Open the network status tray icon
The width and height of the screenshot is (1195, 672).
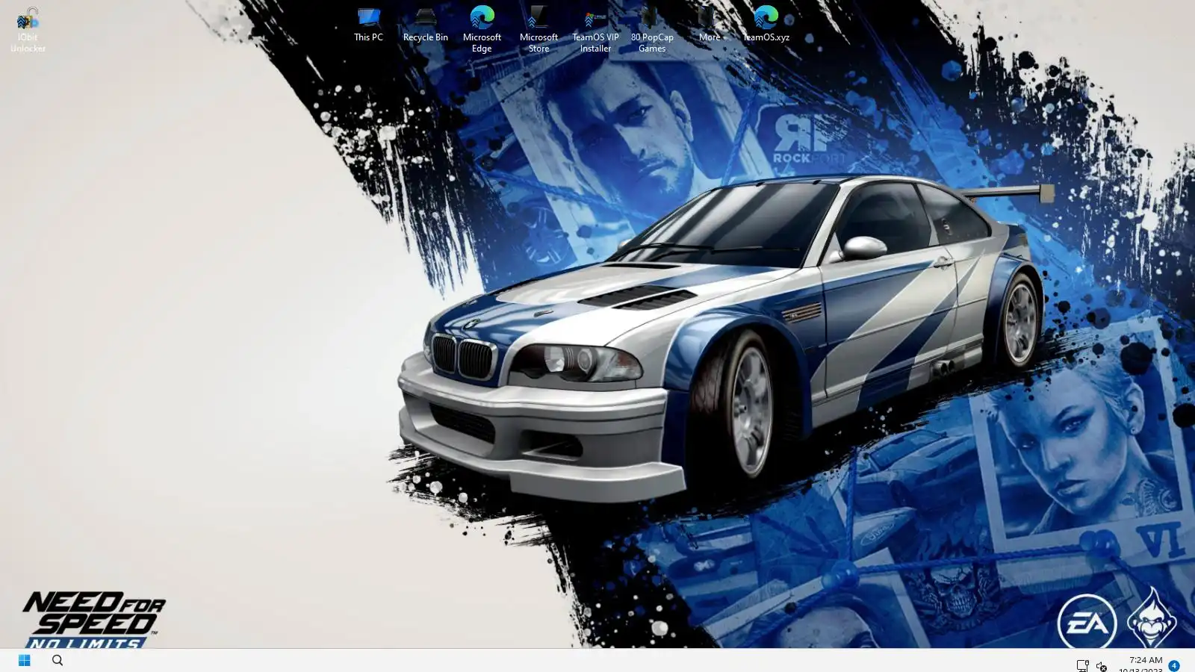pyautogui.click(x=1082, y=665)
